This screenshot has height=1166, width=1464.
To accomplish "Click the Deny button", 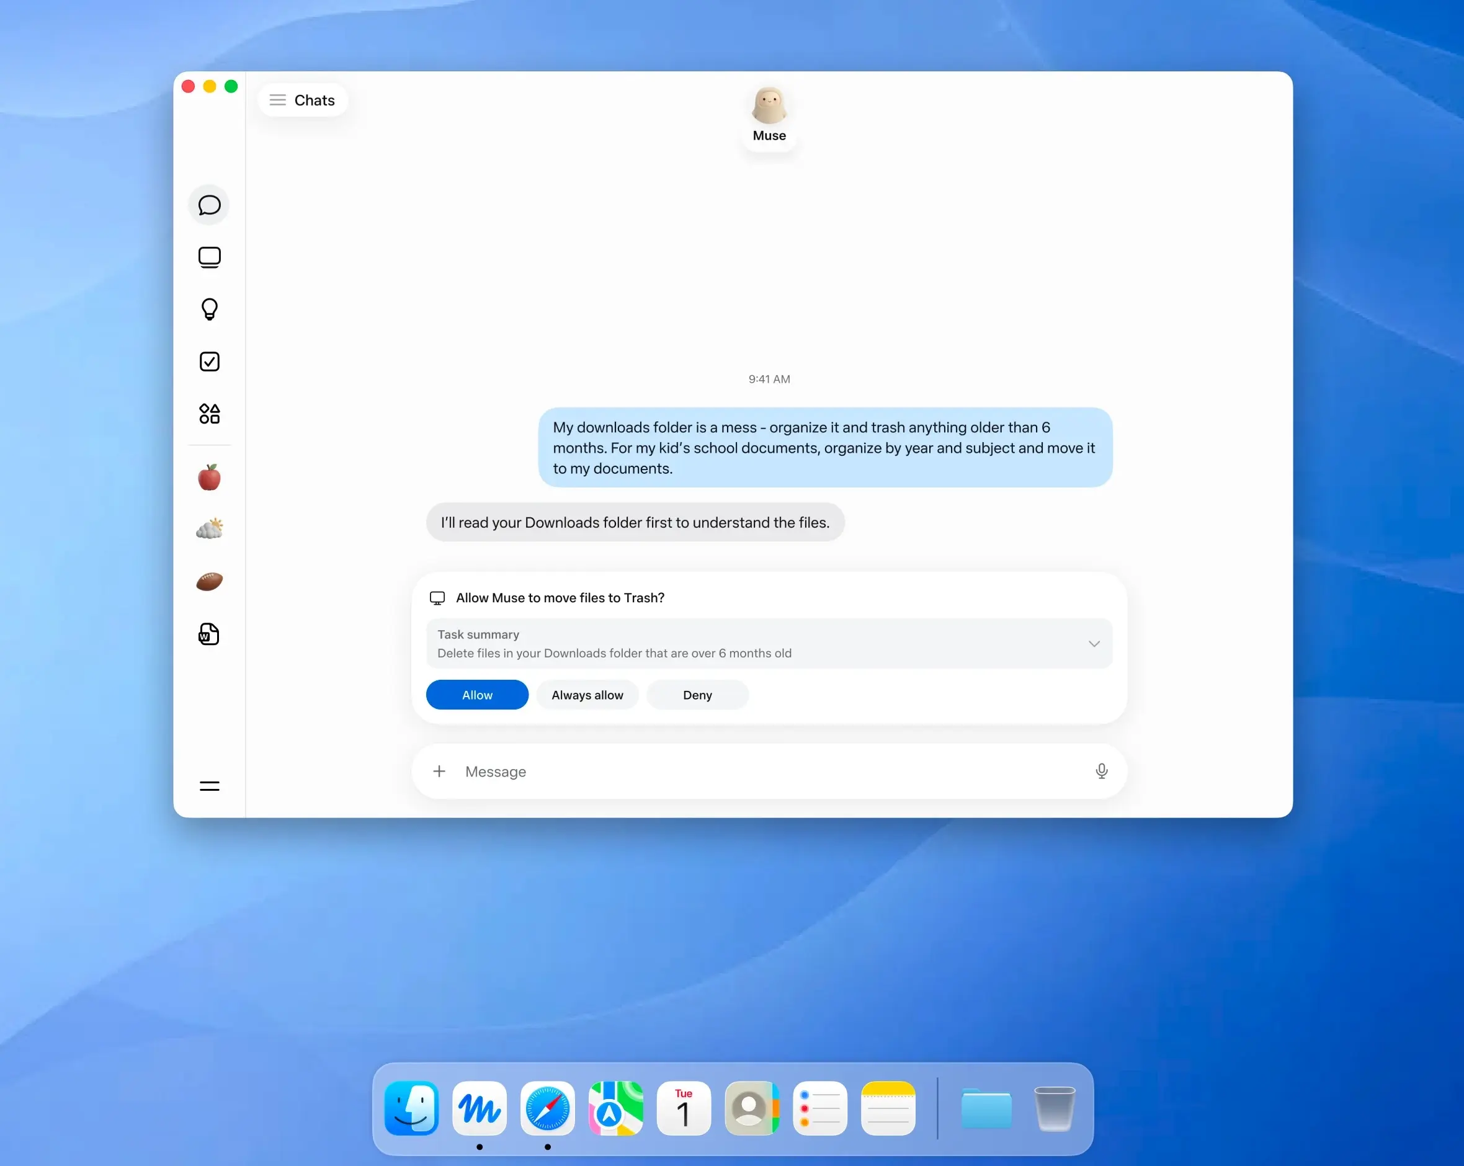I will 697,695.
